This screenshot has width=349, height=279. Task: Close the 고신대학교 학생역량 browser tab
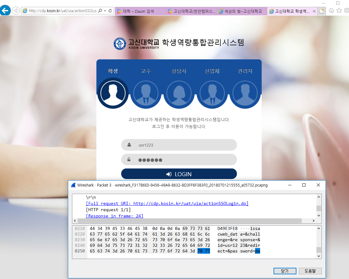(x=314, y=11)
